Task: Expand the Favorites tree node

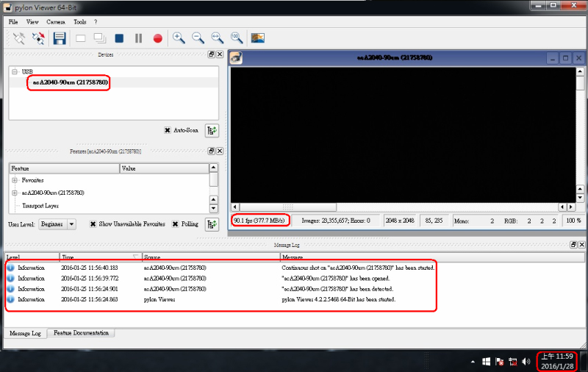Action: point(15,180)
